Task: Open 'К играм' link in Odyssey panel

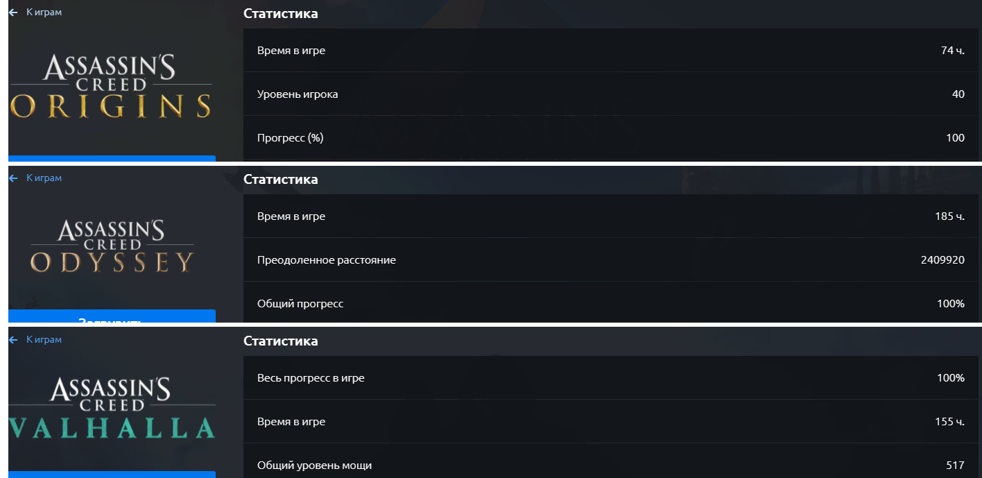Action: point(44,178)
